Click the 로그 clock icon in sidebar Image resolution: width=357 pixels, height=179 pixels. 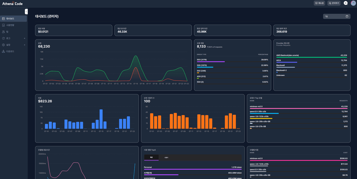click(x=3, y=38)
